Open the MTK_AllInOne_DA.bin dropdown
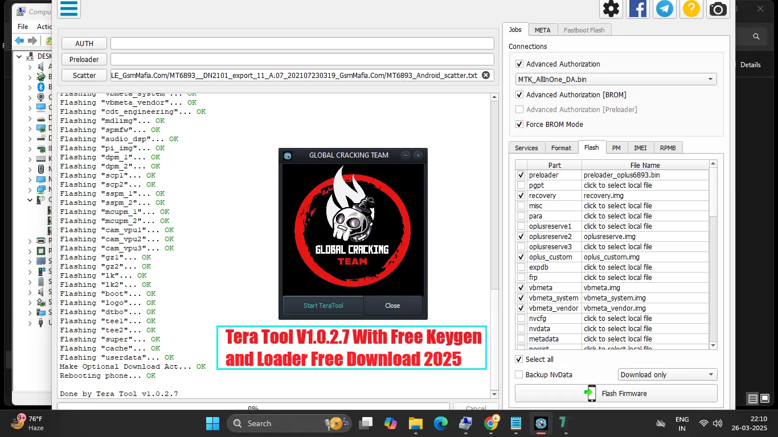Screen dimensions: 778x437 [x=616, y=80]
